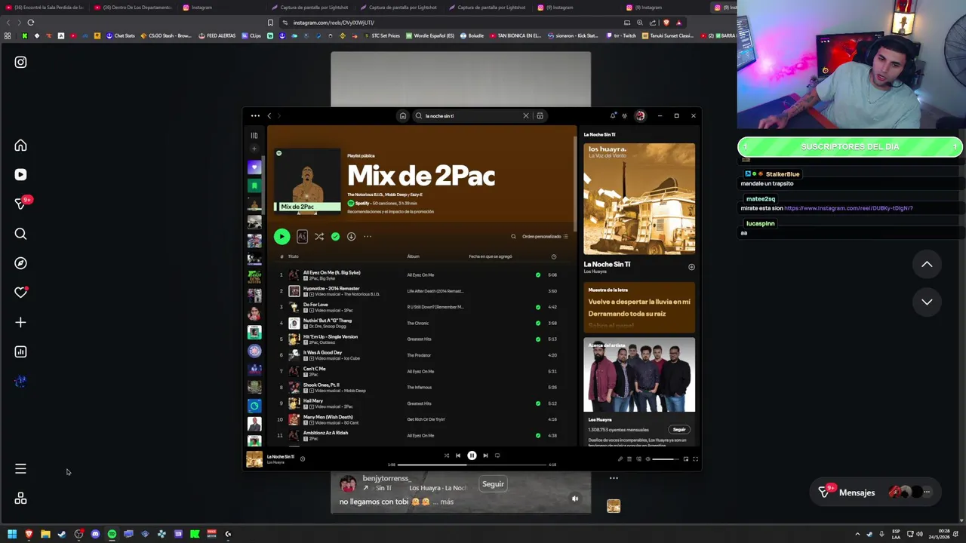Image resolution: width=966 pixels, height=543 pixels.
Task: Play the Mix de 2Pac playlist
Action: point(281,237)
